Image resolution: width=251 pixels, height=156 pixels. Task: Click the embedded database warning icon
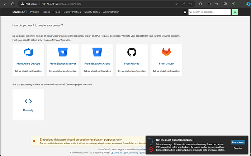(x=34, y=141)
